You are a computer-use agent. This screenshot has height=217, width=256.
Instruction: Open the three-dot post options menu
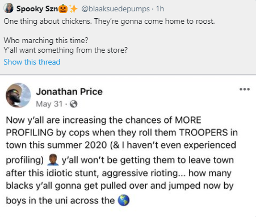[245, 89]
